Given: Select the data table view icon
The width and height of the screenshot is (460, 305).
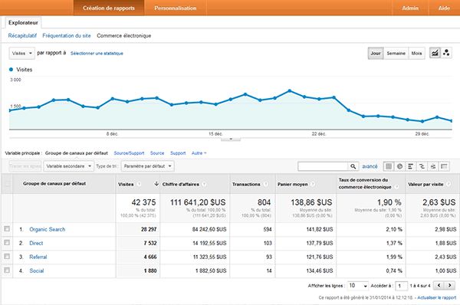Looking at the screenshot, I should click(x=389, y=166).
